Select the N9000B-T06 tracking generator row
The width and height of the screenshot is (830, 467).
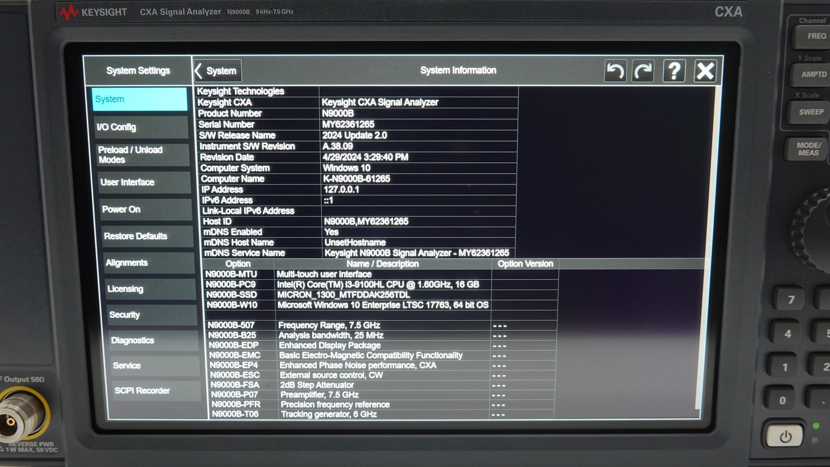(383, 414)
